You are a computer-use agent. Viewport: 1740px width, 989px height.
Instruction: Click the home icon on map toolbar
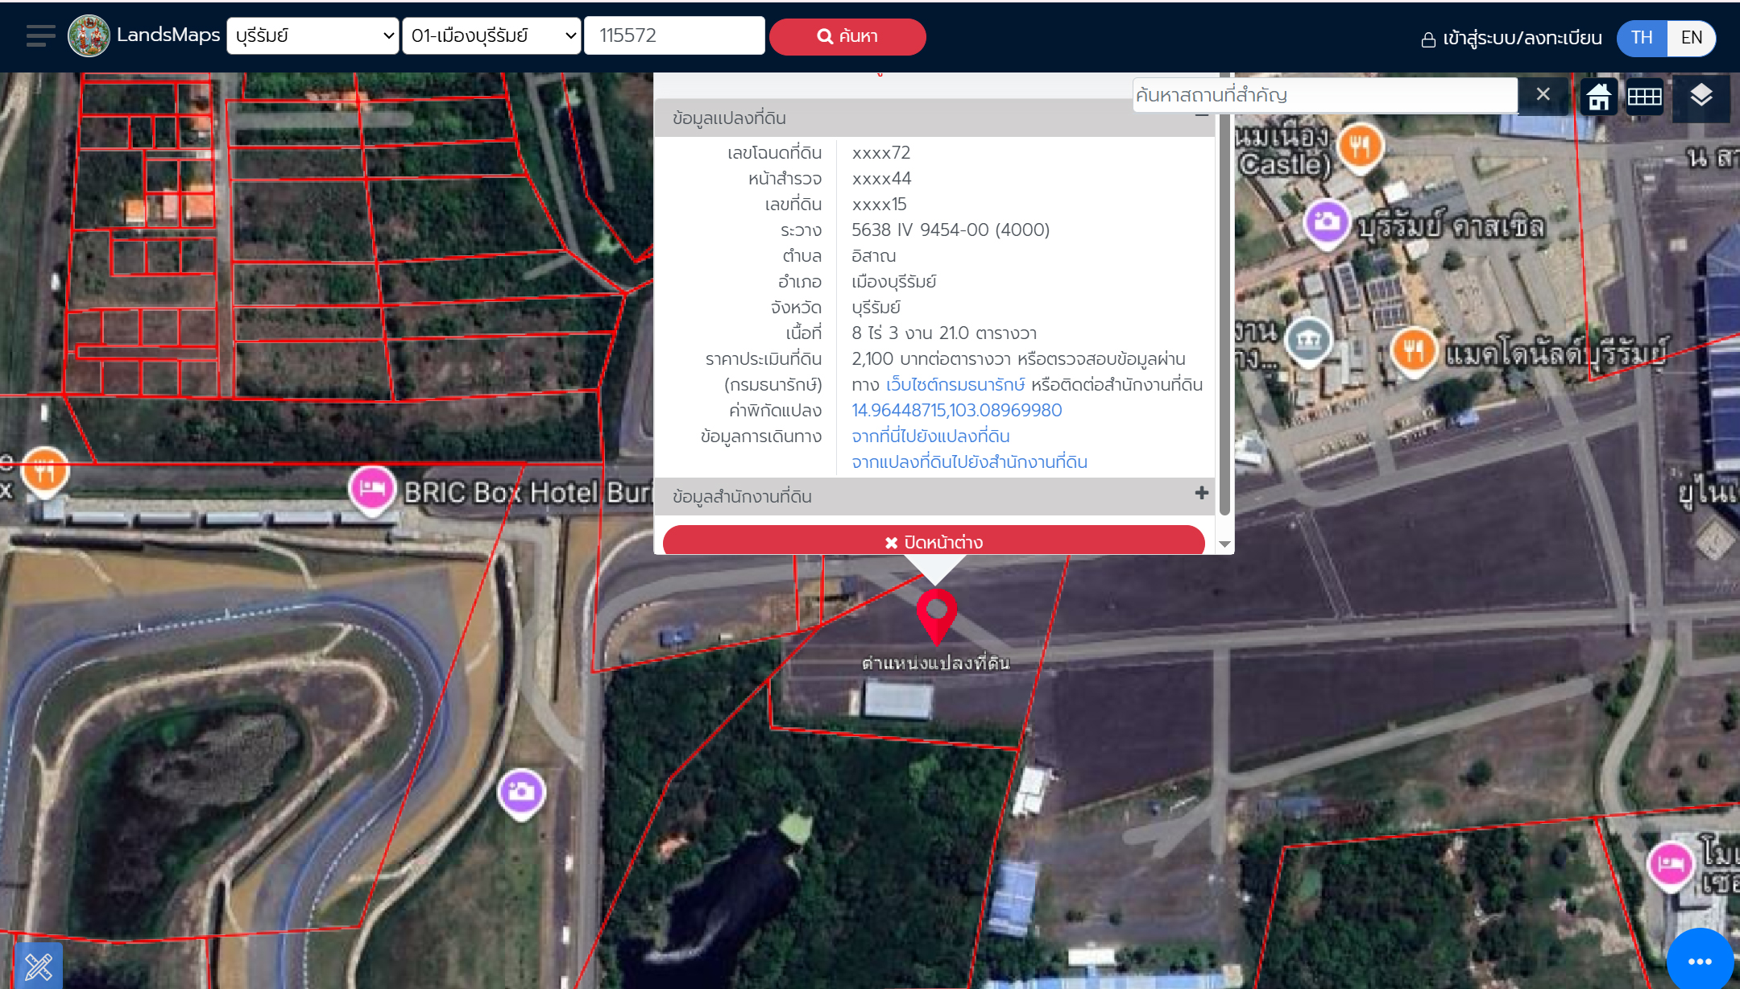point(1599,97)
